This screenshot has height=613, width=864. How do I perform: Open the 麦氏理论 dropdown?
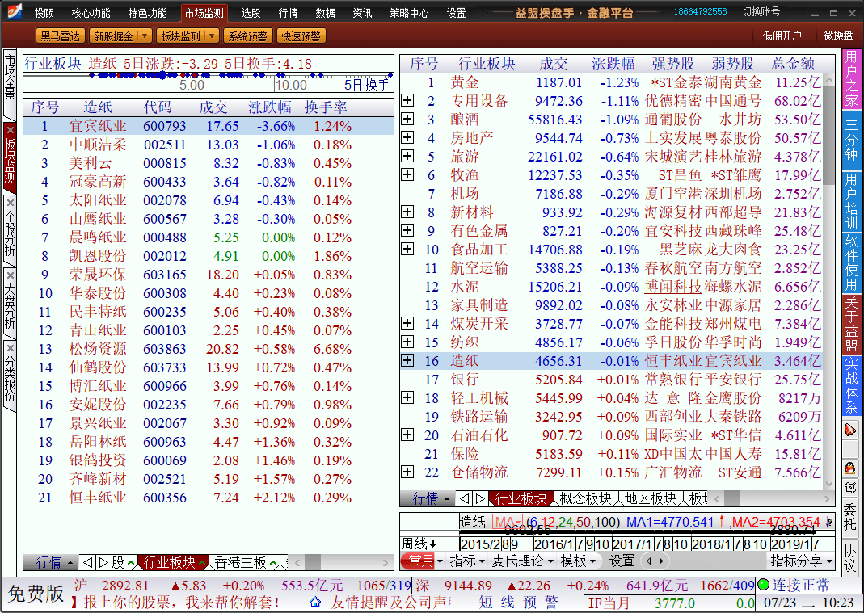pos(524,561)
